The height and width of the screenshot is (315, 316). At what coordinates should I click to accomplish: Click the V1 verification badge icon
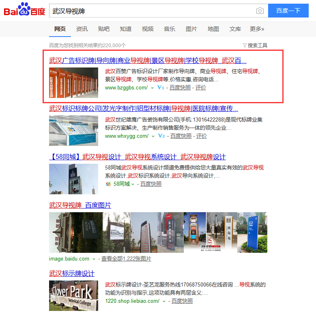pos(161,88)
